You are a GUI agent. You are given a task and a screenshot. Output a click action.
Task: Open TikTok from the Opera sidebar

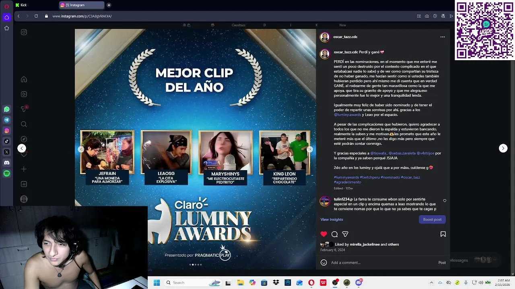(x=6, y=141)
